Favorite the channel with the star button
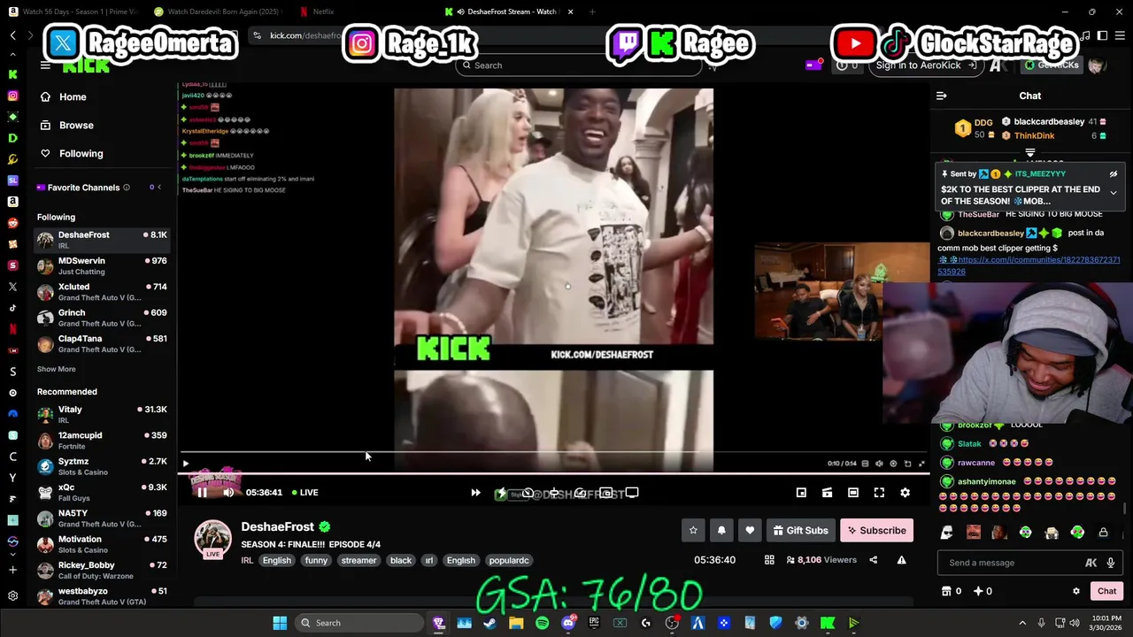 pyautogui.click(x=693, y=530)
